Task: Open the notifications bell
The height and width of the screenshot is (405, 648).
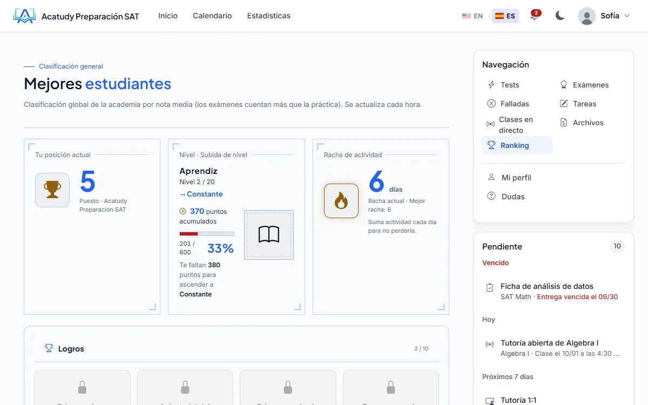Action: (x=535, y=16)
